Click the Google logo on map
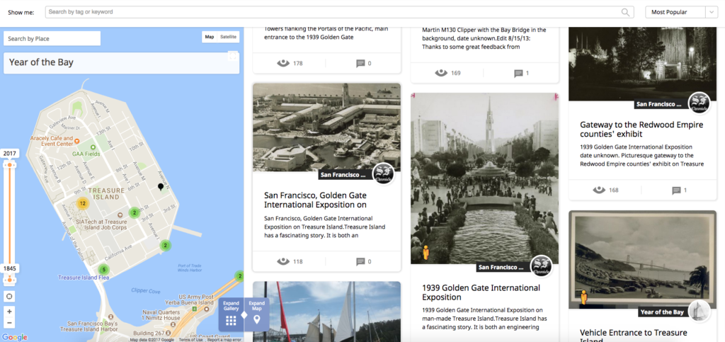Image resolution: width=725 pixels, height=342 pixels. point(14,337)
